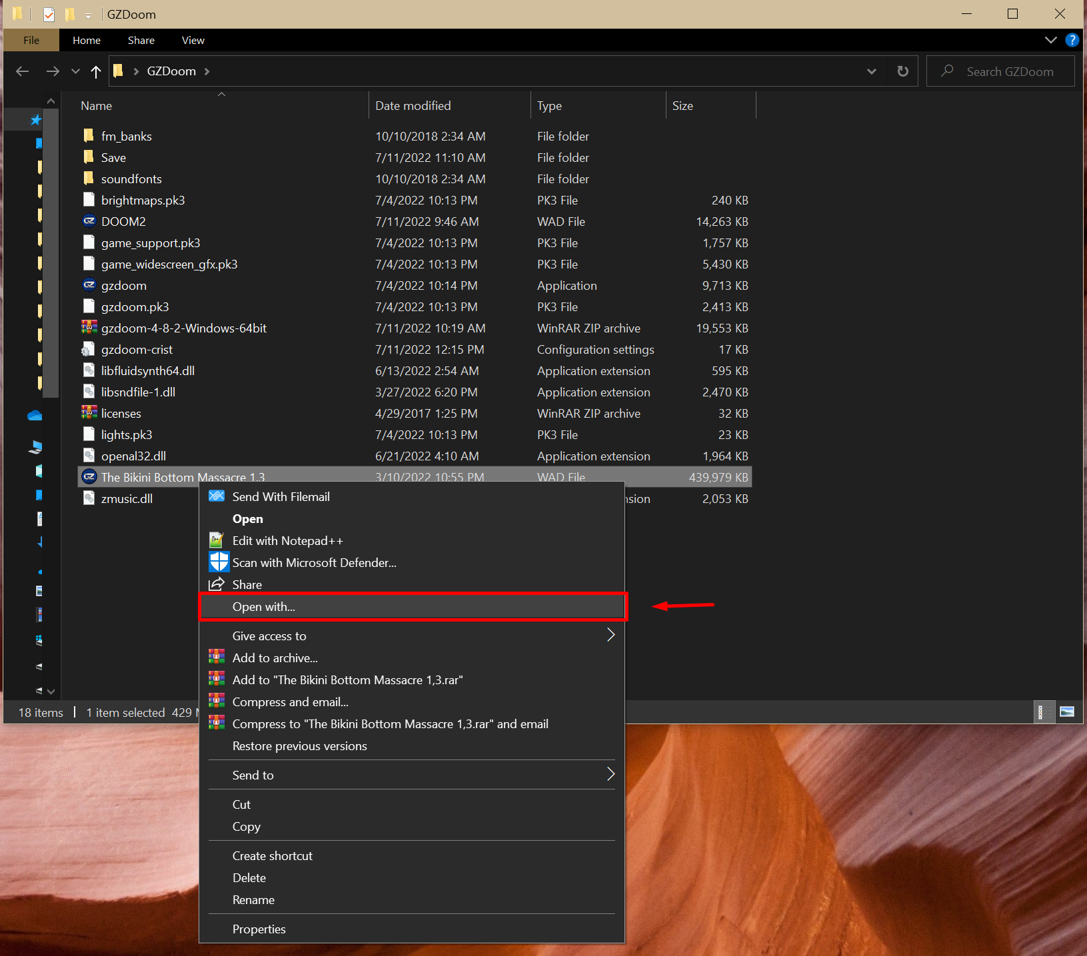
Task: Select the gzdoom-crist configuration file icon
Action: [x=89, y=349]
